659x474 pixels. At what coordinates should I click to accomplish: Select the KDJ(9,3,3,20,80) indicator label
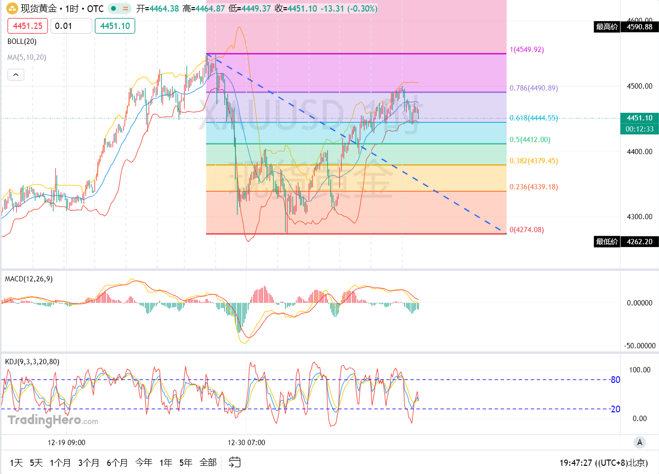tap(32, 362)
